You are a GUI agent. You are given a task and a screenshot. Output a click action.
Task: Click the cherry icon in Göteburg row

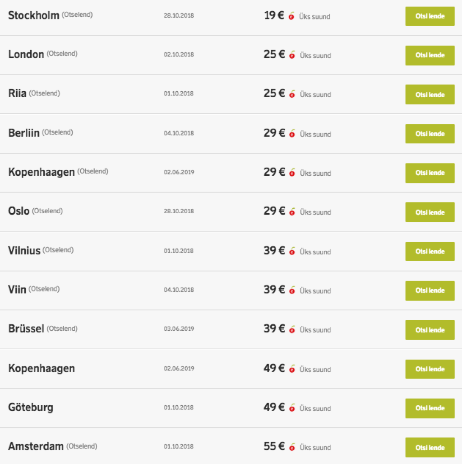[292, 408]
